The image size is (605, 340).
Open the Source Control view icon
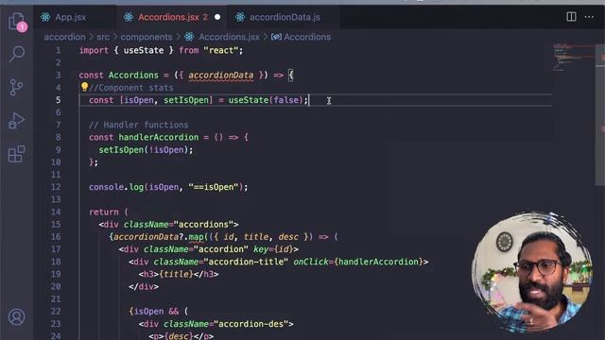pos(16,88)
